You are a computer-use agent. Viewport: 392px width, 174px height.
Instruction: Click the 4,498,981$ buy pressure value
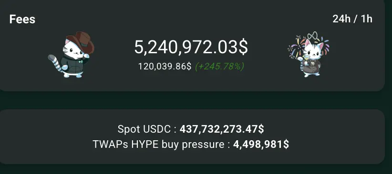(261, 145)
